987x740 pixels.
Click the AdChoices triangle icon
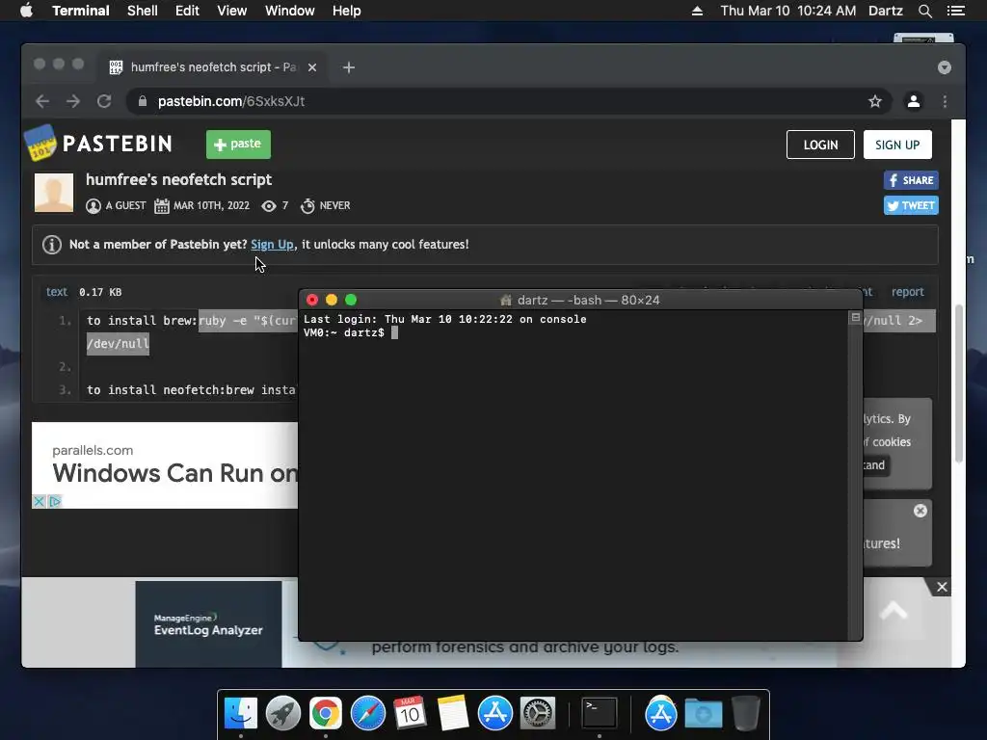pos(55,501)
